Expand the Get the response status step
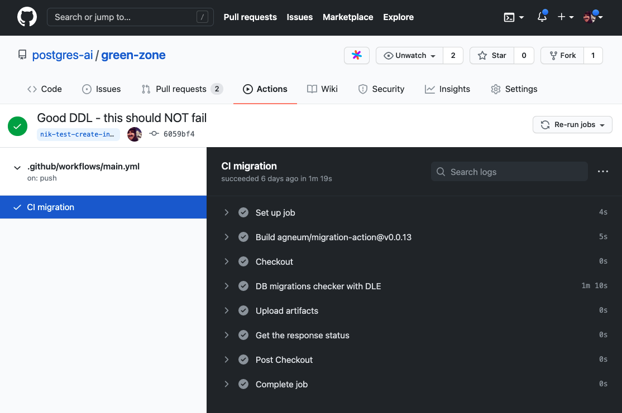This screenshot has height=413, width=622. click(x=227, y=336)
